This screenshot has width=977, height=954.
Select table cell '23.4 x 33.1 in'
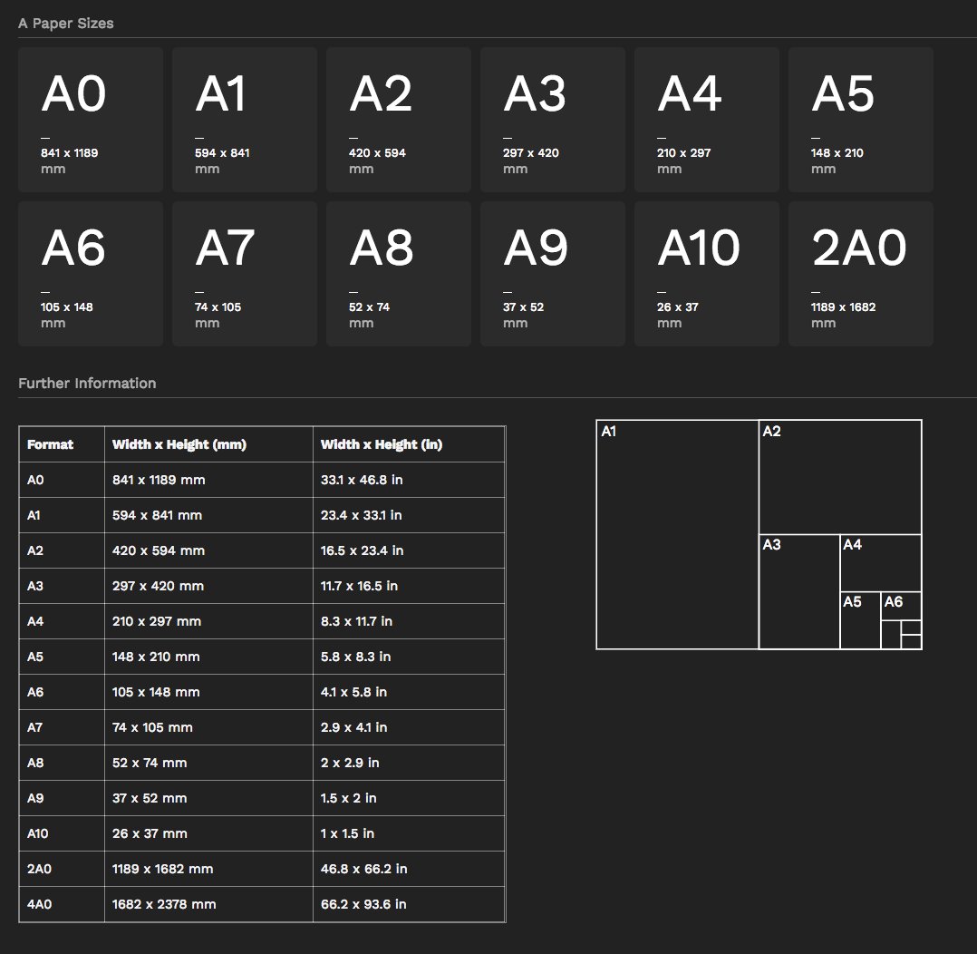(409, 515)
